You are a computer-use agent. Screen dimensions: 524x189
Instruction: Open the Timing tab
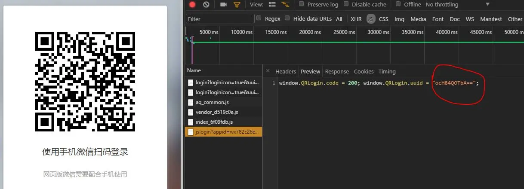[387, 71]
